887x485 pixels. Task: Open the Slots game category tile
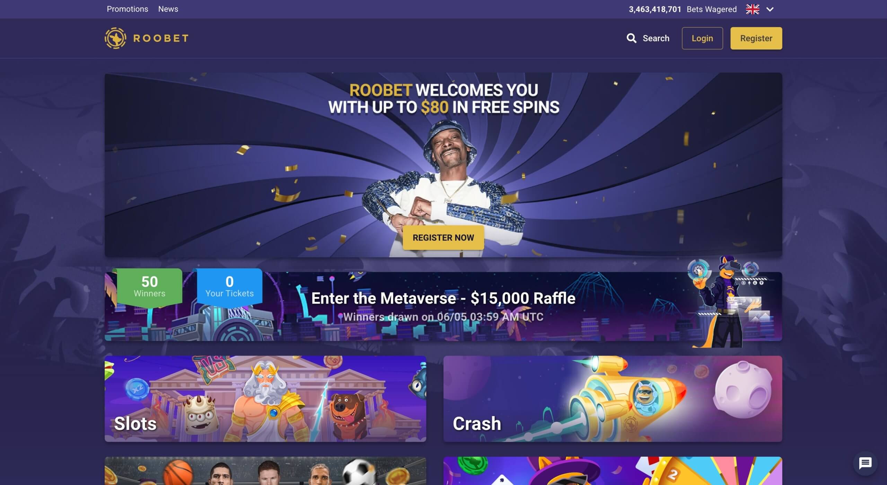pyautogui.click(x=265, y=399)
